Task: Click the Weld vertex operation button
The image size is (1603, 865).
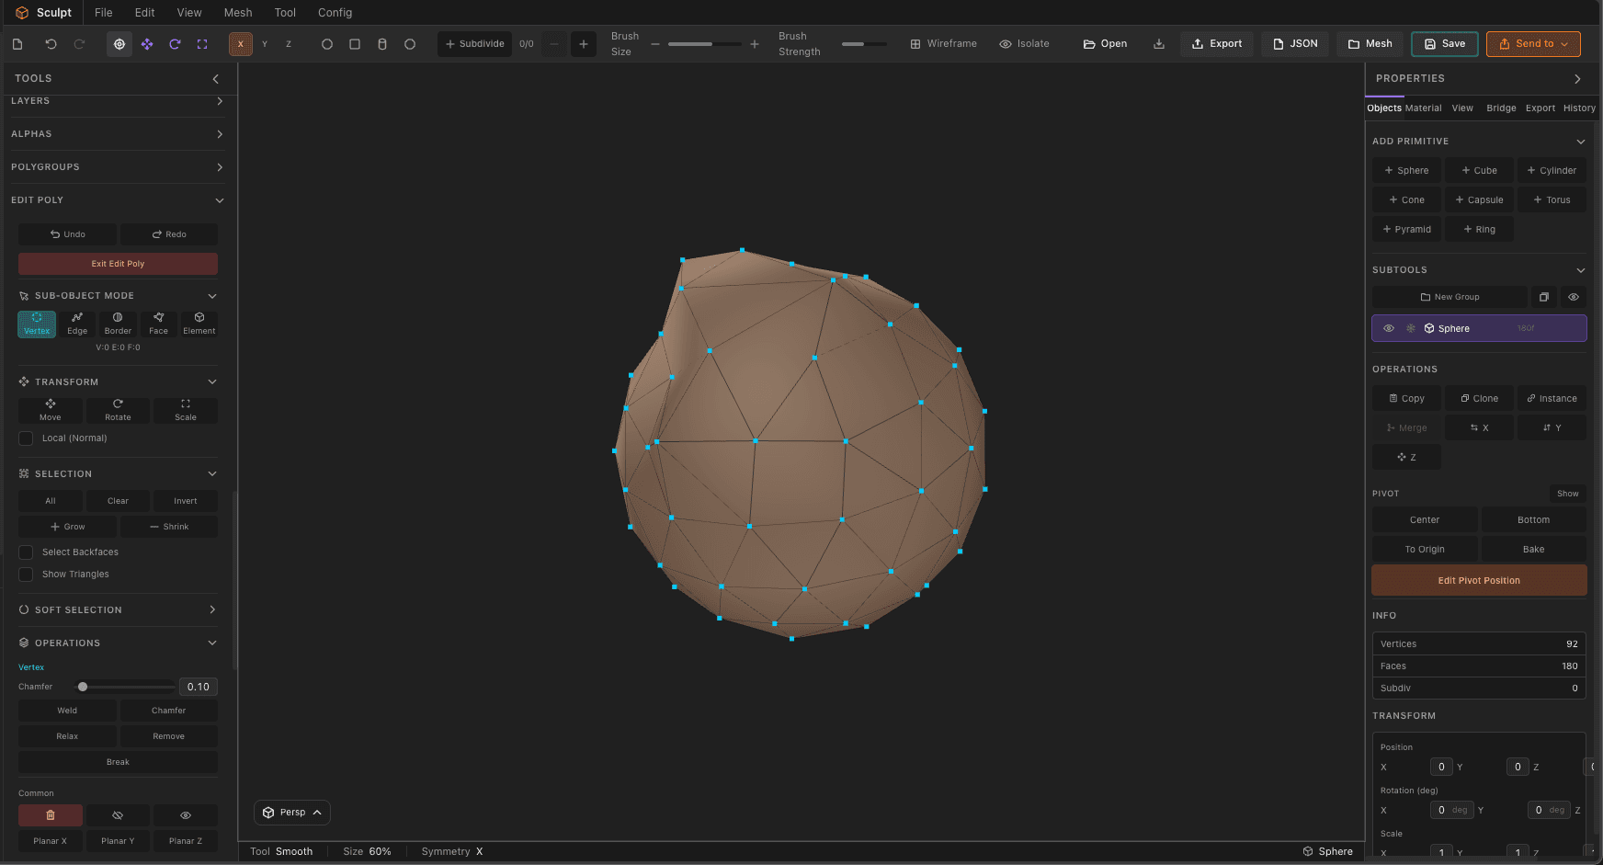Action: [x=67, y=711]
